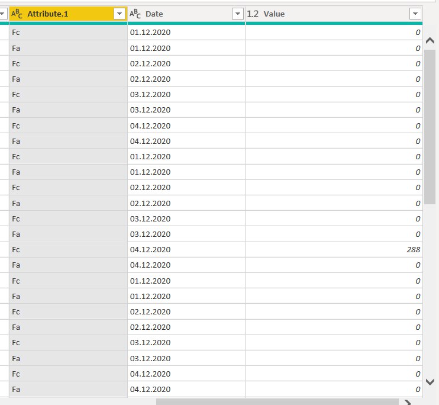Open the filter dropdown of the leftmost cut-off column
The width and height of the screenshot is (439, 405).
pos(2,14)
